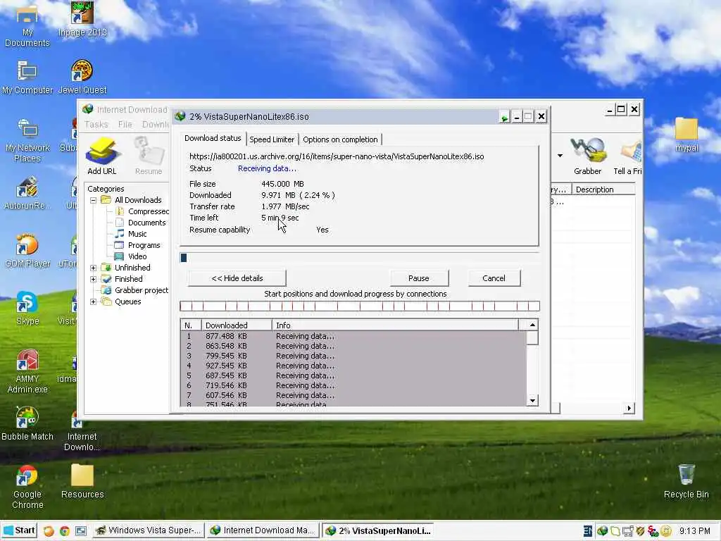Open My Network Places icon

(x=27, y=140)
